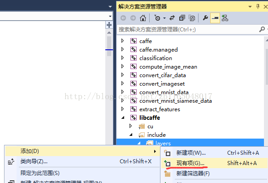
Task: Click the editor vertical scrollbar thumb
Action: (x=109, y=46)
